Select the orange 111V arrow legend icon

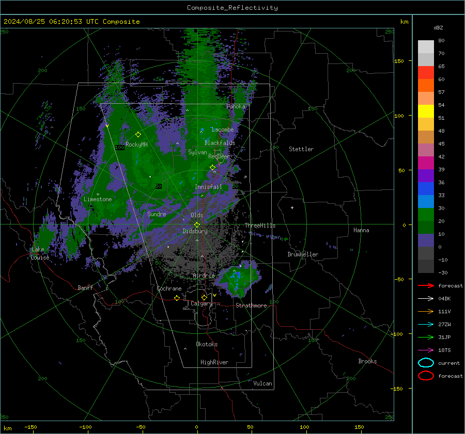pyautogui.click(x=426, y=311)
